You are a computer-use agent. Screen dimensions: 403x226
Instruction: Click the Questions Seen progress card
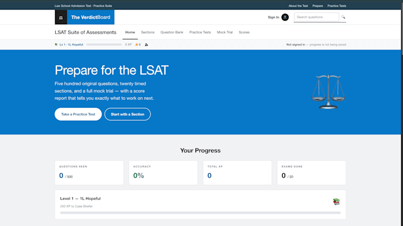tap(89, 173)
